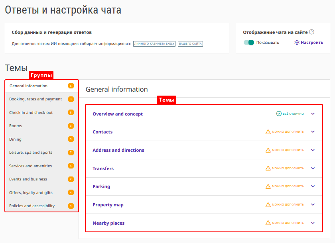Click the orange badge for Leisure, spa and sports
335x243 pixels.
[x=71, y=153]
